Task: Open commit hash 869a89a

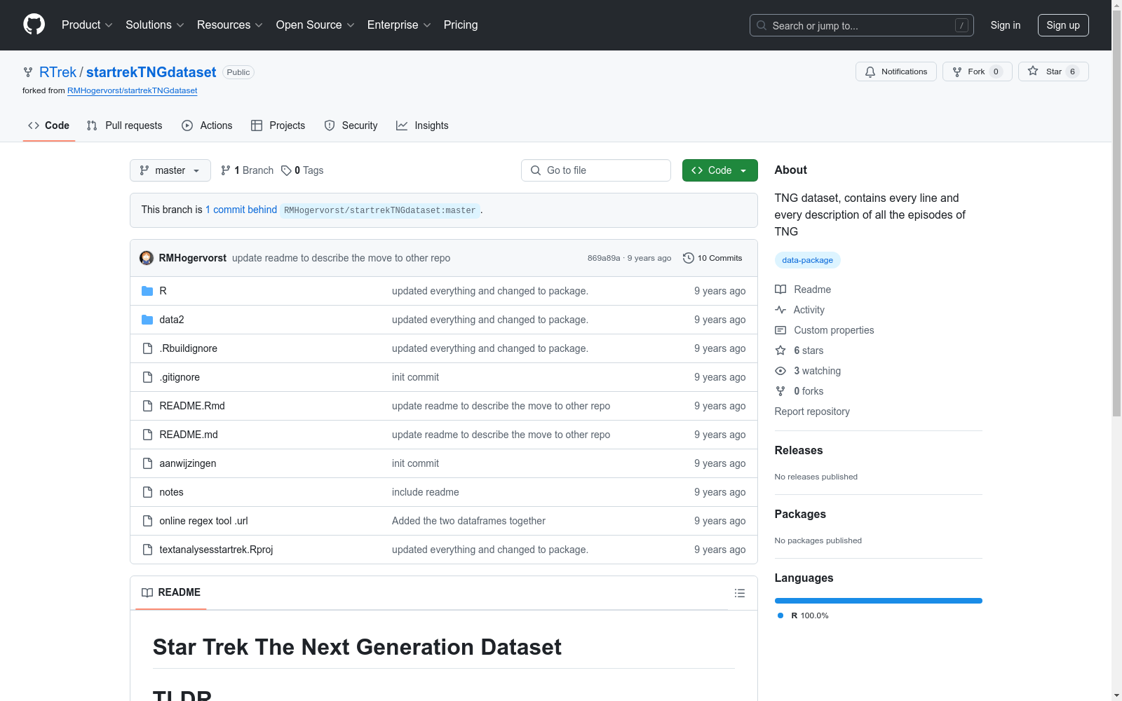Action: [604, 258]
